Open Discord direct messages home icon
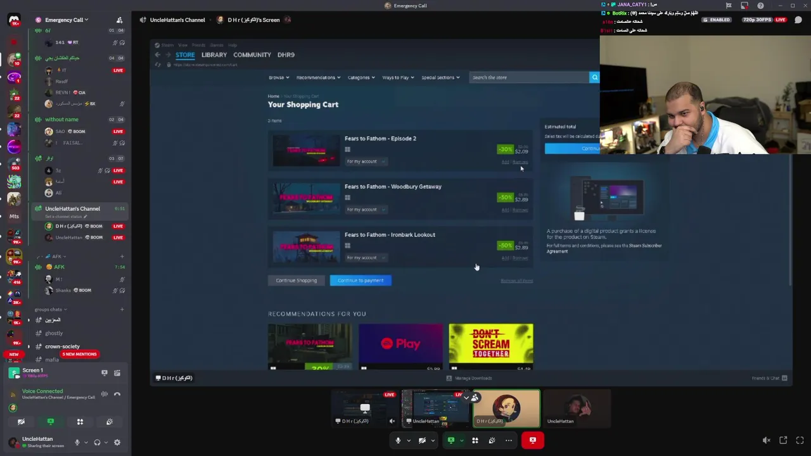This screenshot has height=456, width=811. (14, 20)
